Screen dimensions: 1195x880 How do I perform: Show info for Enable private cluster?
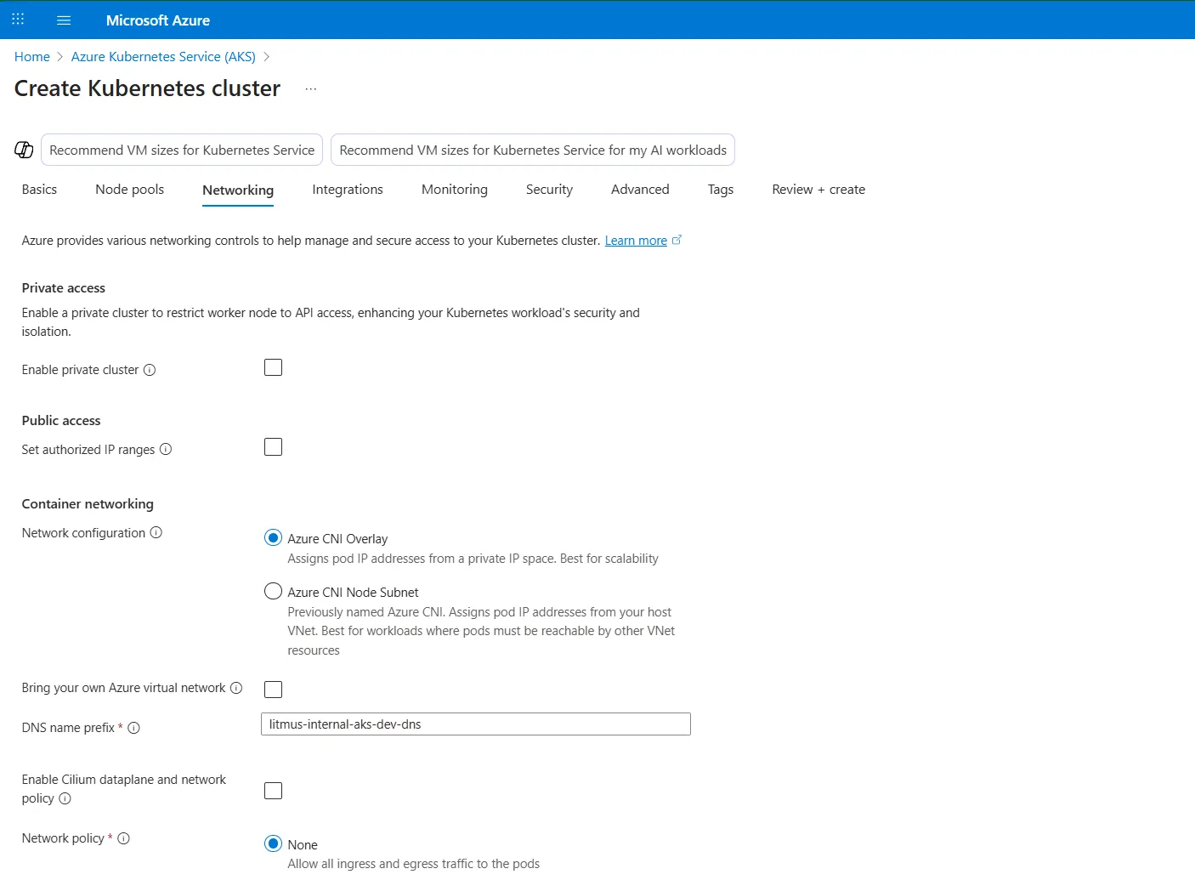[150, 370]
